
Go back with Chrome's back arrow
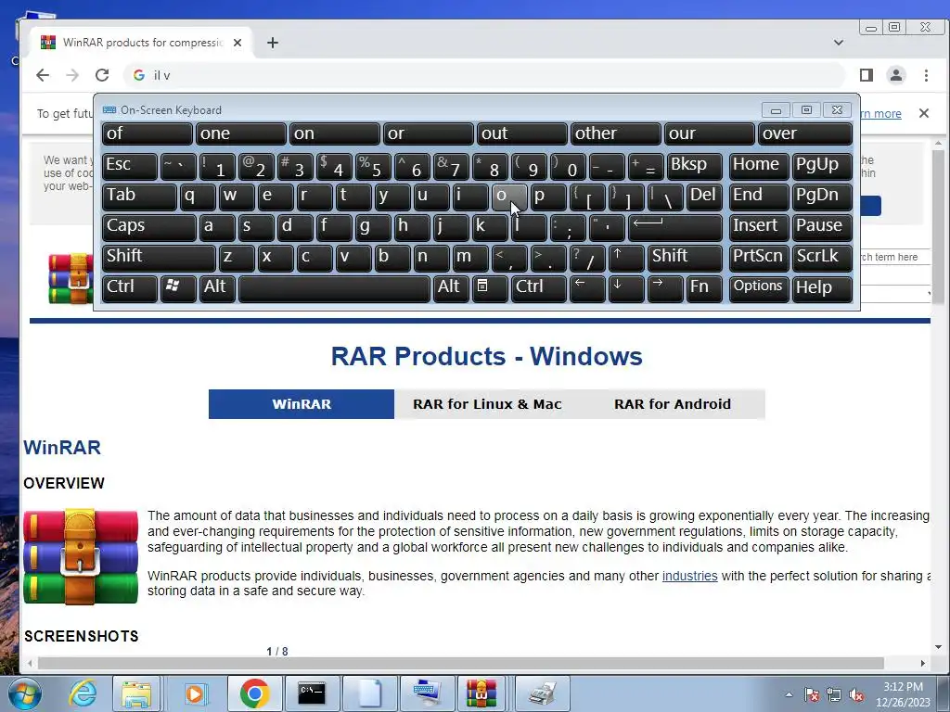point(43,75)
